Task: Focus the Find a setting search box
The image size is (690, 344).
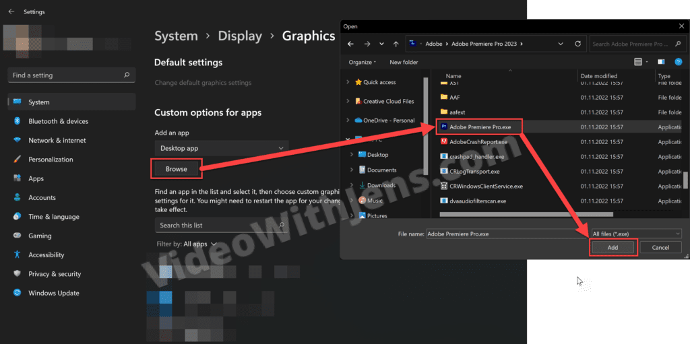Action: coord(71,75)
